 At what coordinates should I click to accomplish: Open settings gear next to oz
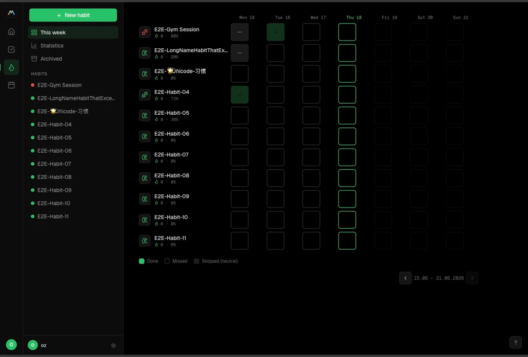[113, 345]
